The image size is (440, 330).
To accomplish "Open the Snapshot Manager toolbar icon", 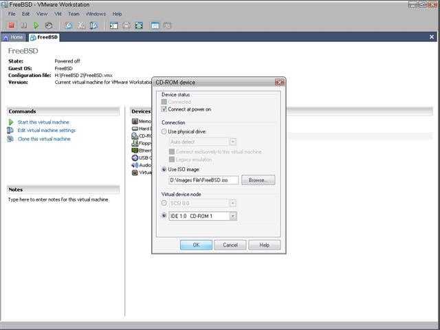I will 93,25.
